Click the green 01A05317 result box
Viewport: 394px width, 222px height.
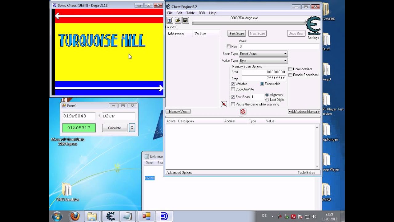(x=79, y=128)
